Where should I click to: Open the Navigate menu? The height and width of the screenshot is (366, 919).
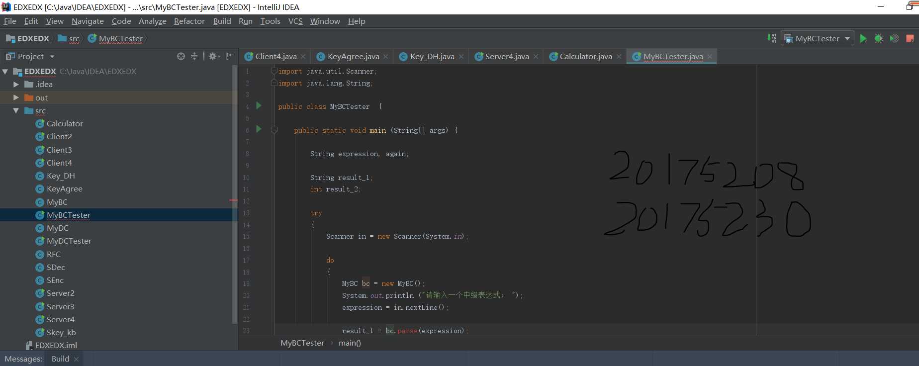[x=88, y=21]
